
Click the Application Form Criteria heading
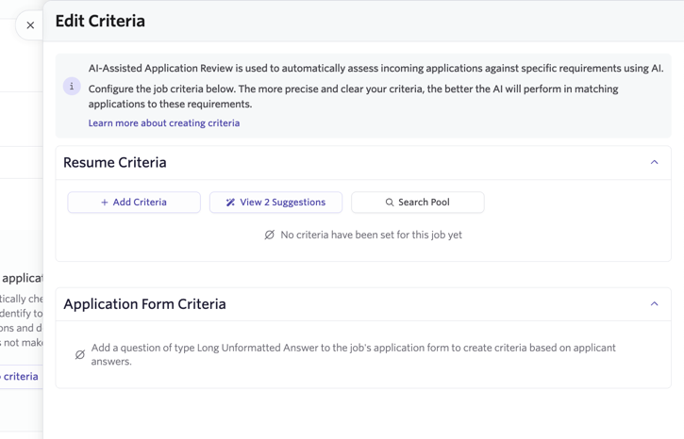144,304
